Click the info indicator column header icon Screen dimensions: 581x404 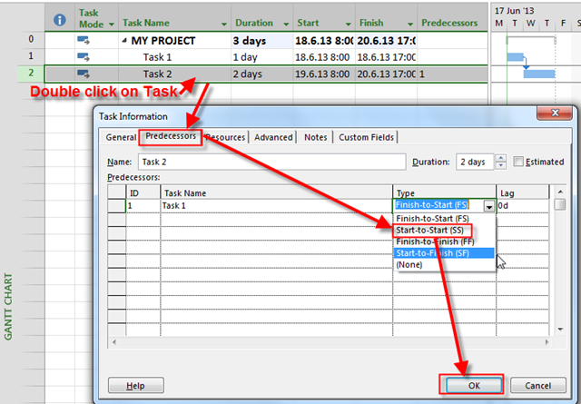pos(60,19)
